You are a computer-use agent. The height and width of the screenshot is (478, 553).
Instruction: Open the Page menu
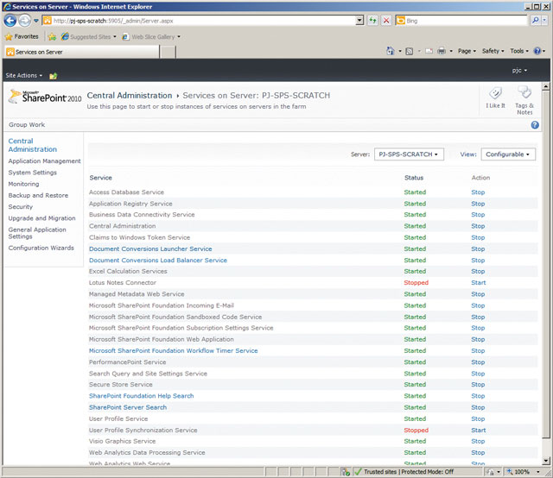point(467,51)
